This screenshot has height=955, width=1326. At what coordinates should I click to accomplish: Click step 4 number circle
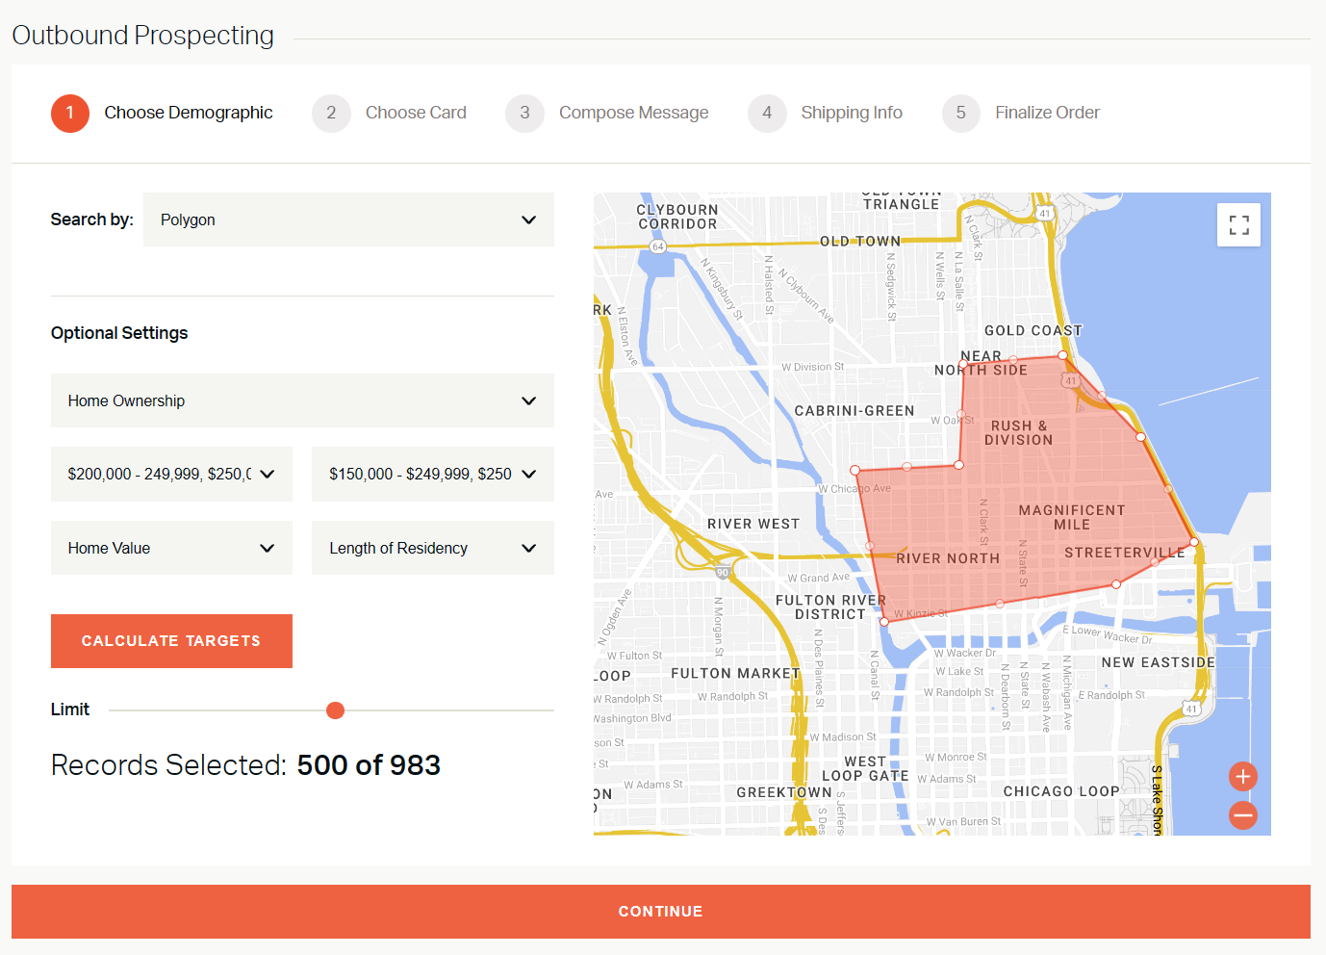pos(767,113)
